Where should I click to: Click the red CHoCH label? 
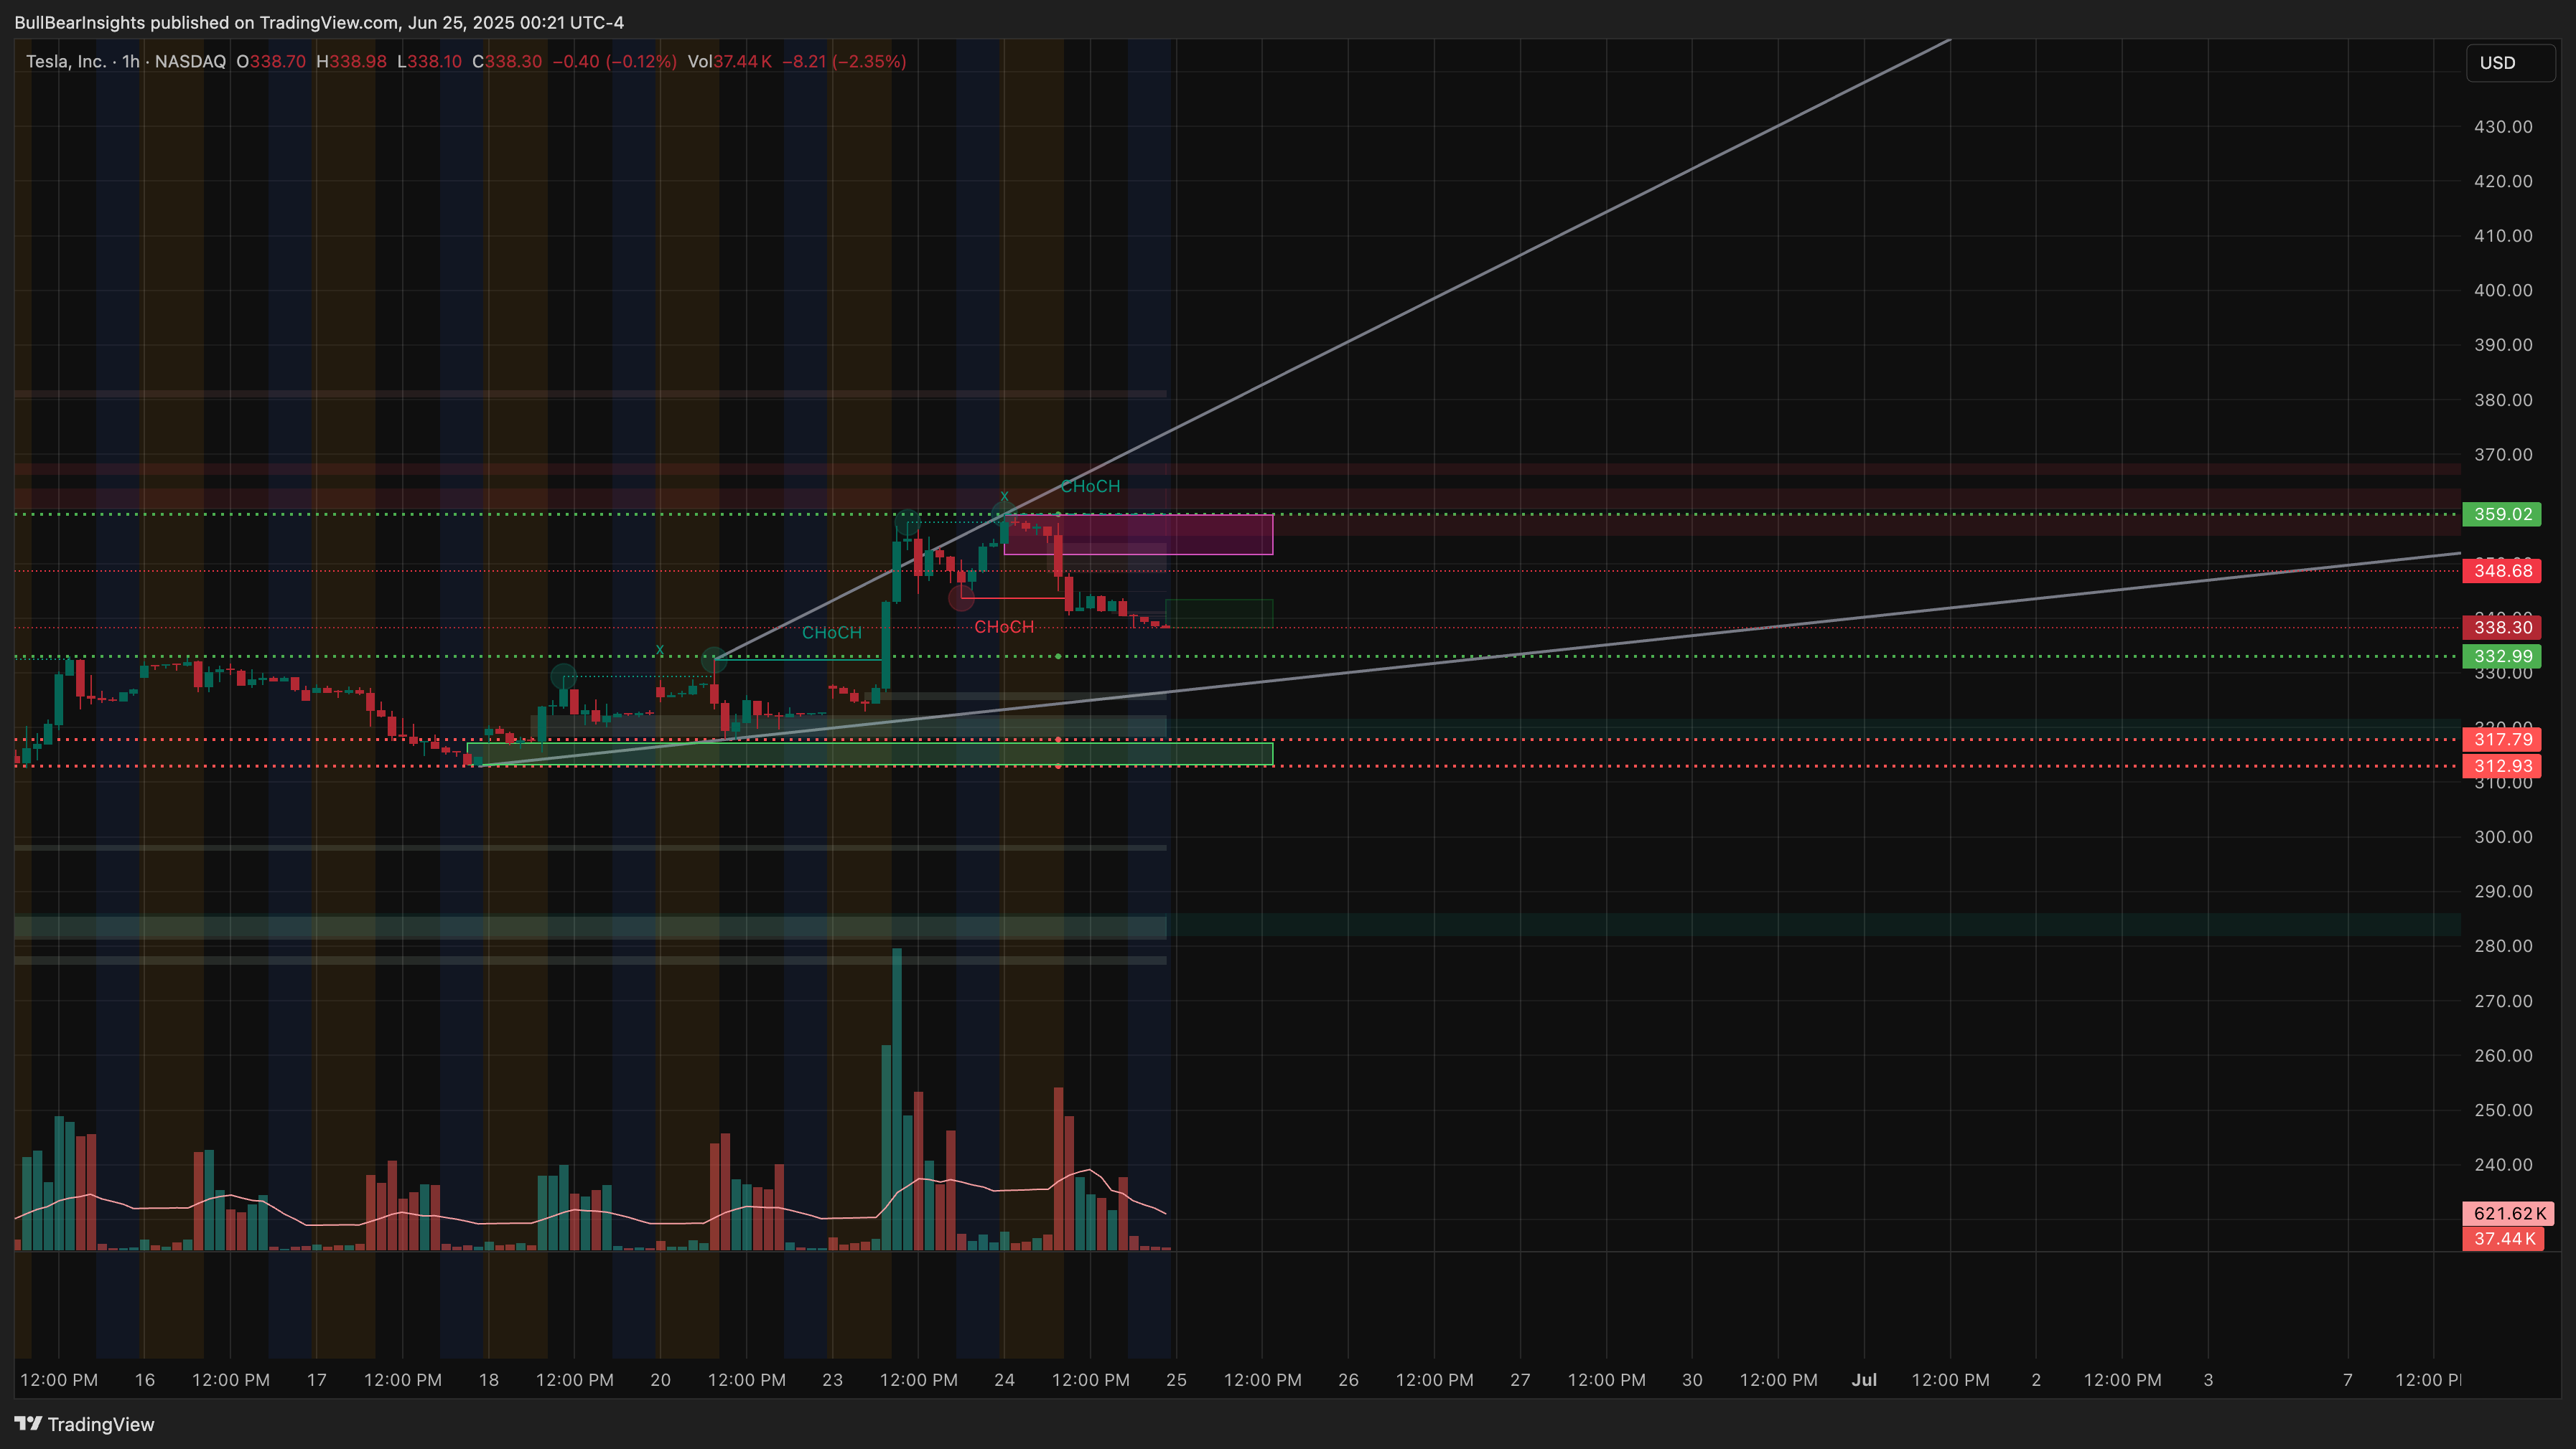click(x=1004, y=628)
